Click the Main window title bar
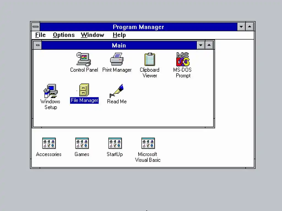Screen dimensions: 282x211 point(119,45)
